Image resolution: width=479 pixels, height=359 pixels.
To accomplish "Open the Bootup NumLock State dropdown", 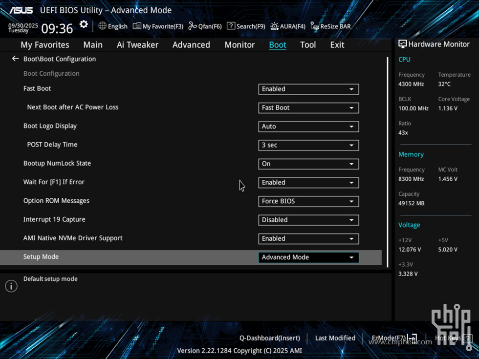I will point(308,164).
